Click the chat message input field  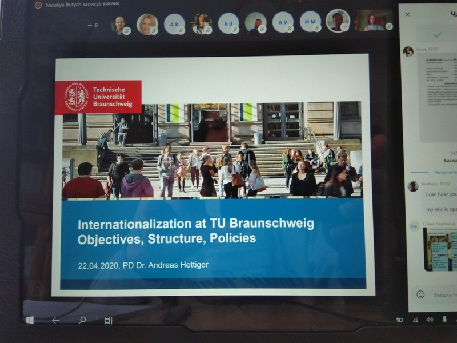(443, 295)
